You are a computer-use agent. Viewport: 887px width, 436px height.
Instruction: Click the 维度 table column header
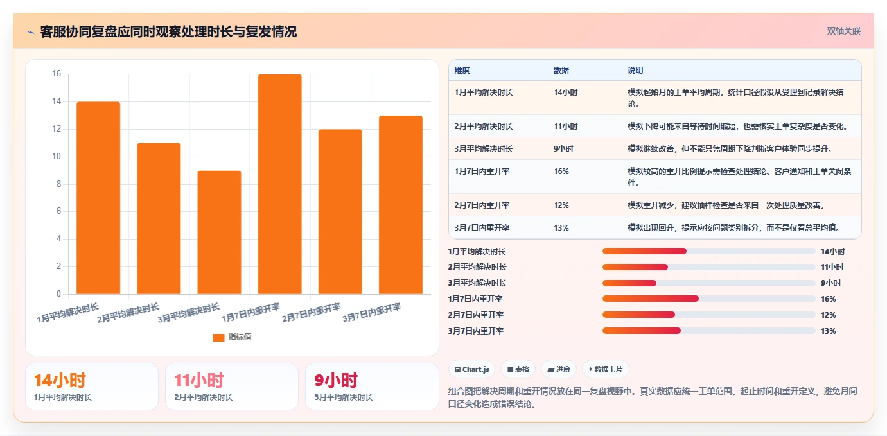click(462, 71)
